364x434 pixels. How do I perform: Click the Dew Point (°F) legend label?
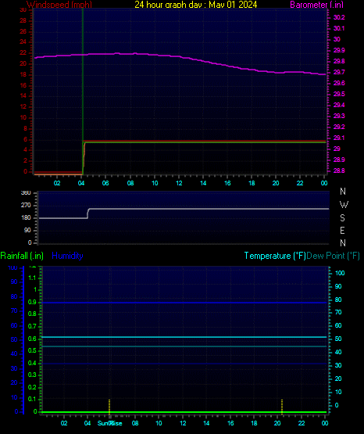pyautogui.click(x=333, y=256)
